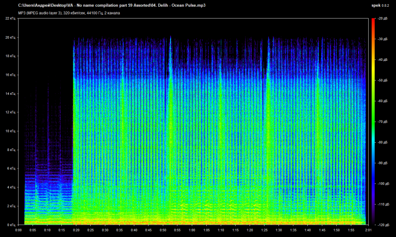Click the 20 кГц frequency axis label
Viewport: 396px width, 237px height.
pos(10,38)
